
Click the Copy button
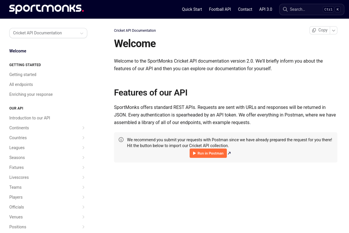[x=320, y=30]
